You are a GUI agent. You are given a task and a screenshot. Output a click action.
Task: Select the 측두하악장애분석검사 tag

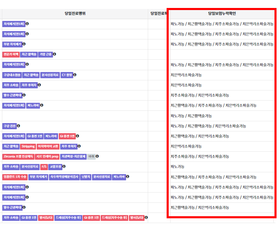(x=64, y=177)
